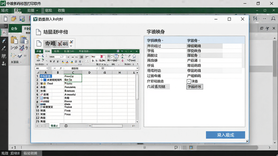The width and height of the screenshot is (278, 156).
Task: Click the bell icon in main window toolbar
Action: pos(273,18)
